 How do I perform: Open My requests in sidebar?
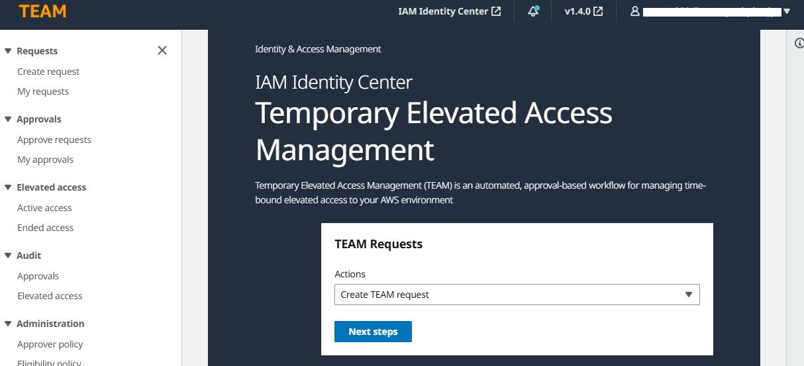point(43,91)
